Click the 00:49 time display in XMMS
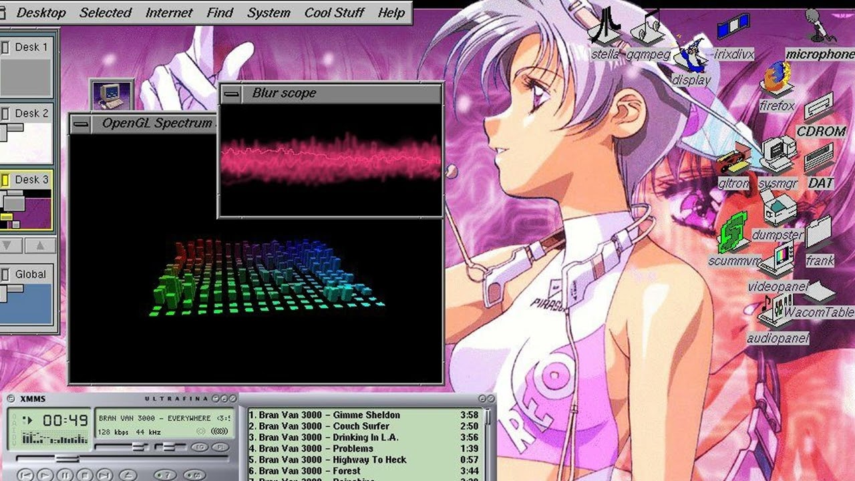The width and height of the screenshot is (855, 481). click(65, 420)
